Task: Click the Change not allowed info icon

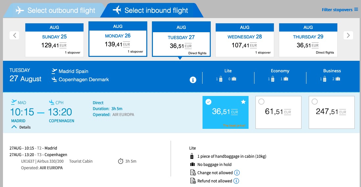Action: point(237,173)
